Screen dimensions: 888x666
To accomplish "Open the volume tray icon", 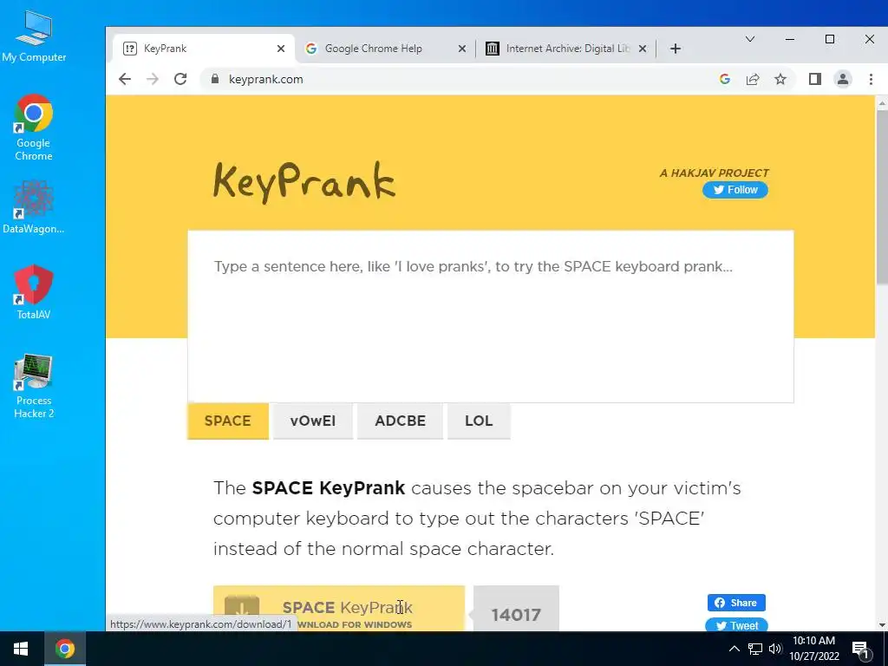I will 775,649.
